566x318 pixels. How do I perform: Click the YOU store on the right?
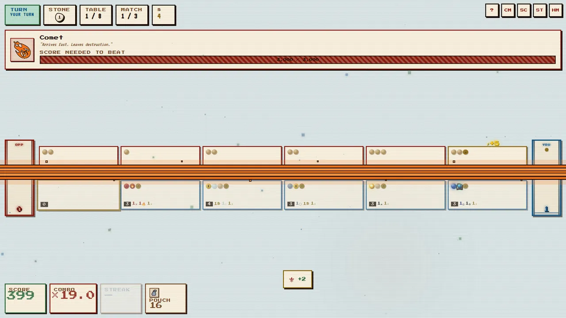[x=547, y=178]
